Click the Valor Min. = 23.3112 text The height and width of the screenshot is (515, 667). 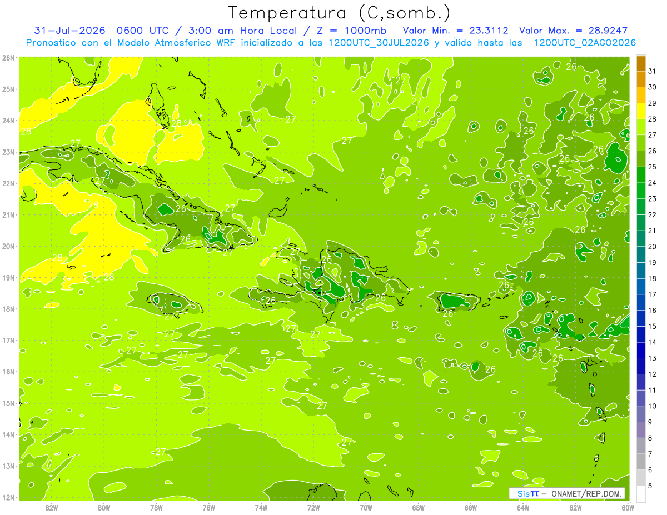pos(456,31)
